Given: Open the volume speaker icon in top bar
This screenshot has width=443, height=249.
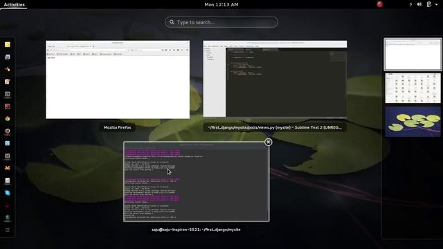Looking at the screenshot, I should (x=419, y=4).
